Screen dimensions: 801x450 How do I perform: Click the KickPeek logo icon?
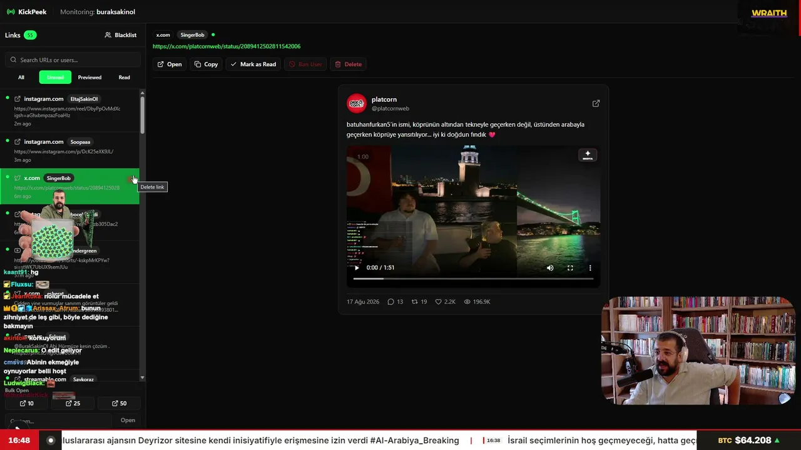pyautogui.click(x=11, y=12)
